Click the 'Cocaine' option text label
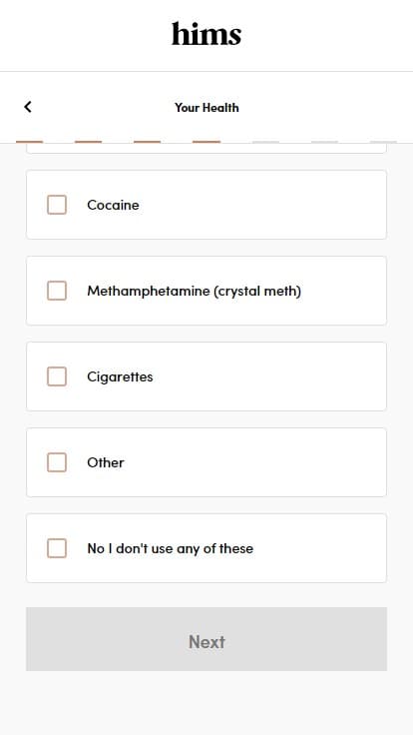 [113, 205]
